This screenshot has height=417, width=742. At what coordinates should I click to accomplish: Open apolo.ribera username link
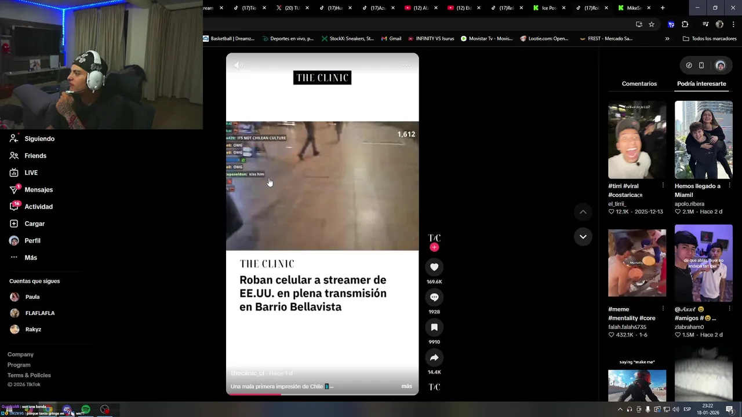point(690,204)
